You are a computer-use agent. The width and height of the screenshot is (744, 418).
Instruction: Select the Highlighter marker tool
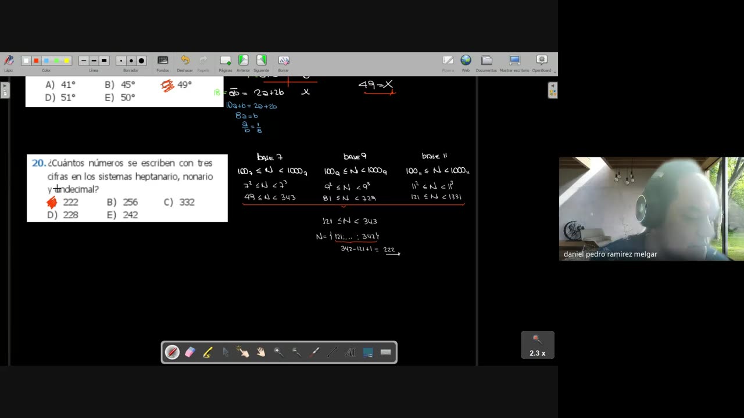208,352
